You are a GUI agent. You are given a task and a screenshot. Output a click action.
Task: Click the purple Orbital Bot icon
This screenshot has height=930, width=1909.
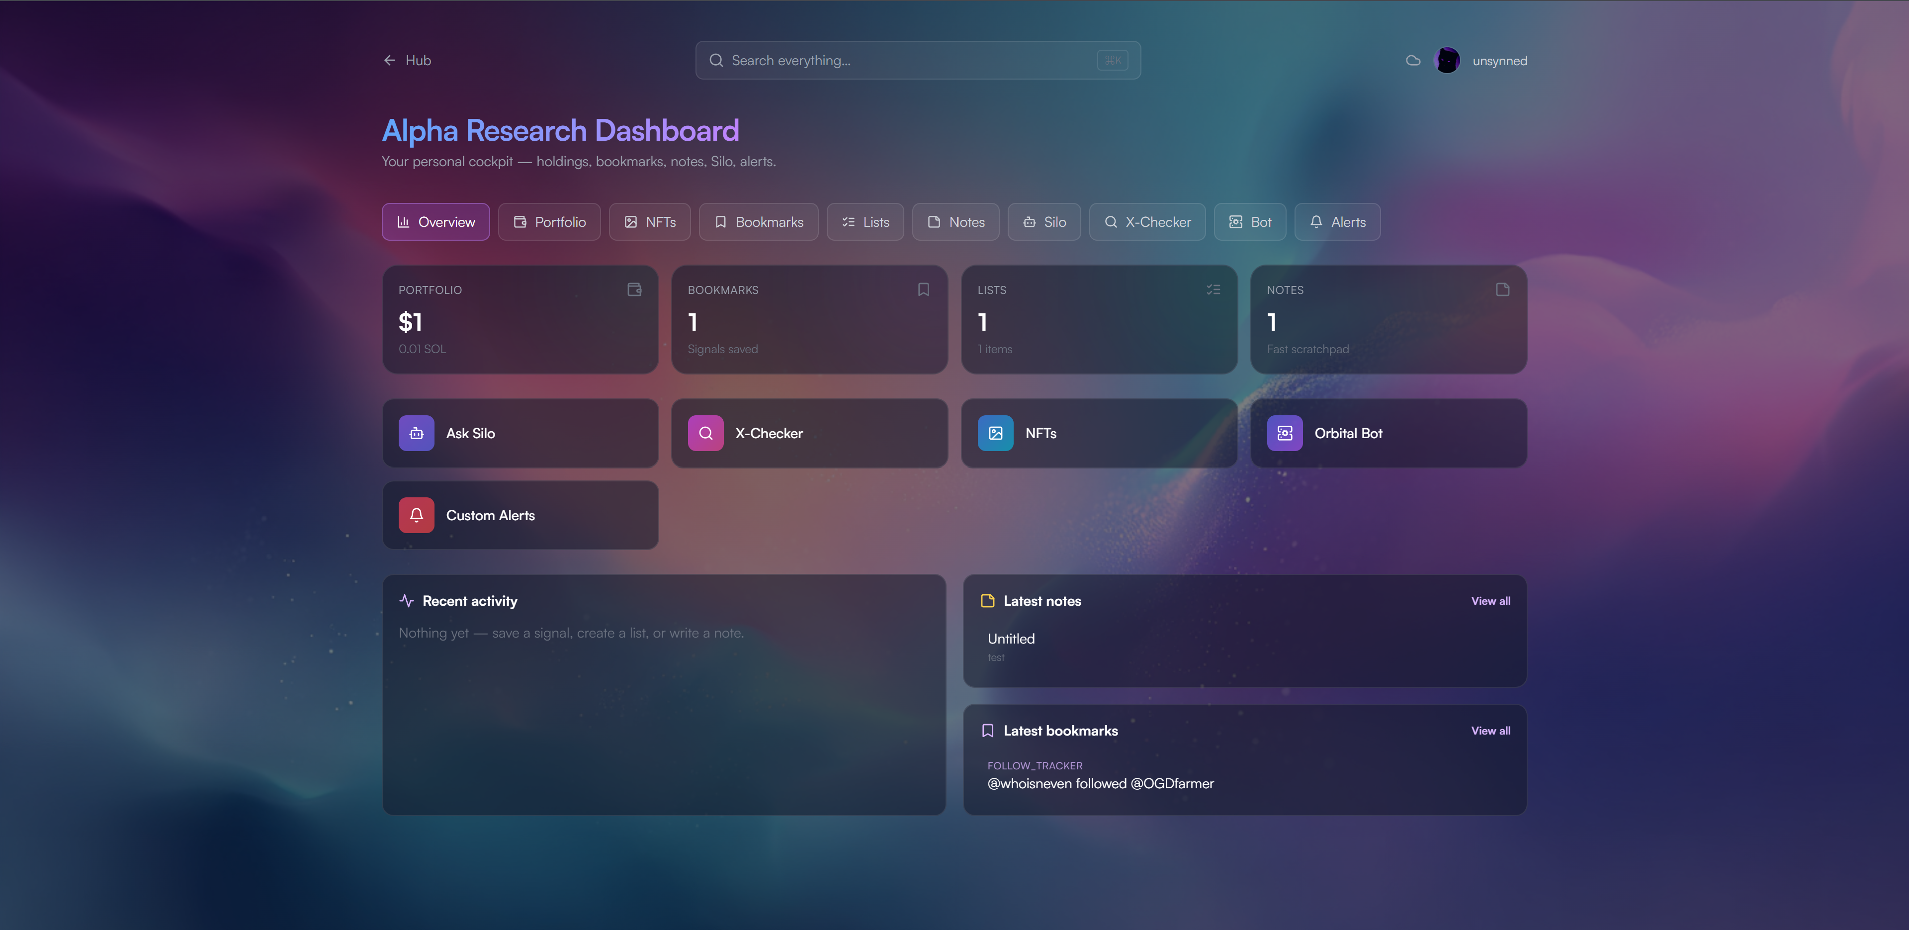(x=1284, y=433)
